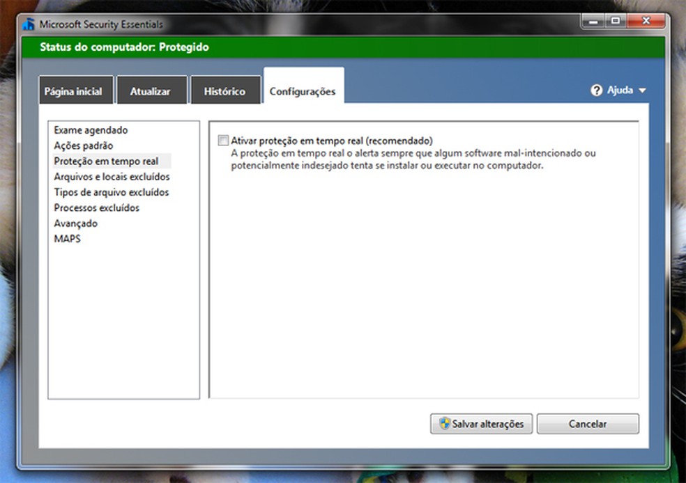Close the Microsoft Security Essentials window
The height and width of the screenshot is (483, 686).
[646, 21]
